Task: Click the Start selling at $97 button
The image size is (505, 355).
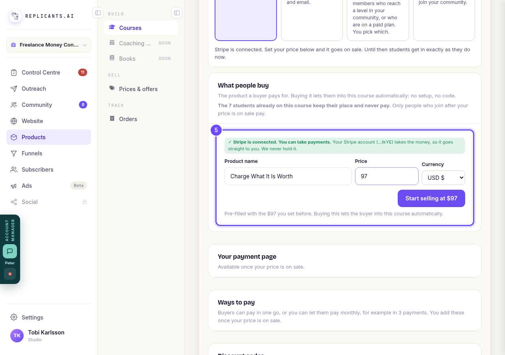Action: (431, 198)
